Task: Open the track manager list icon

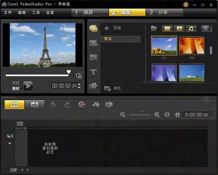Action: coord(20,124)
